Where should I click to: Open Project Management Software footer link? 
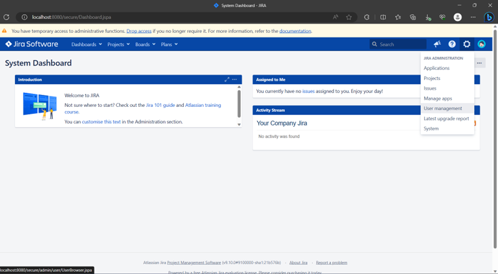tap(194, 262)
